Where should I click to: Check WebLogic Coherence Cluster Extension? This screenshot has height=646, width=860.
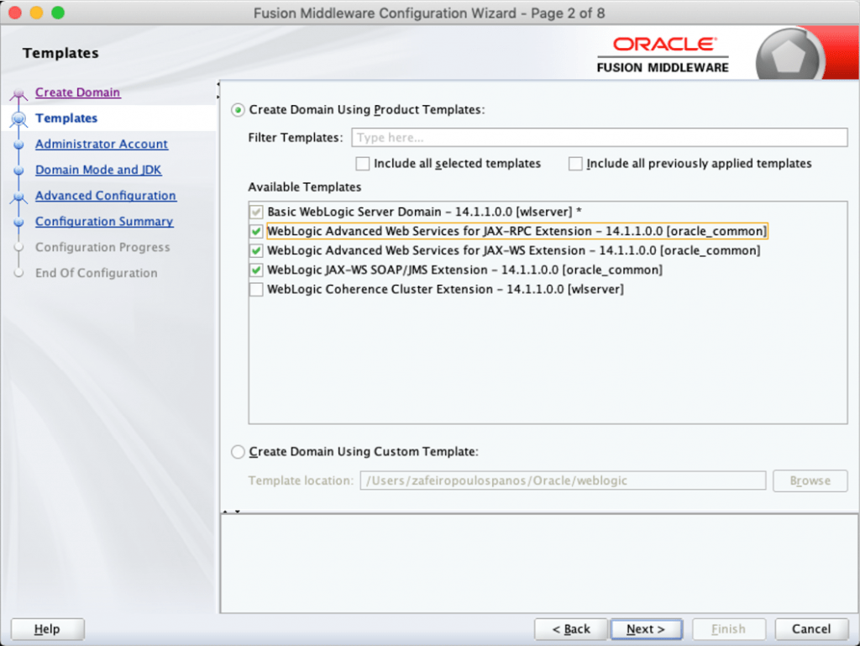click(x=256, y=289)
